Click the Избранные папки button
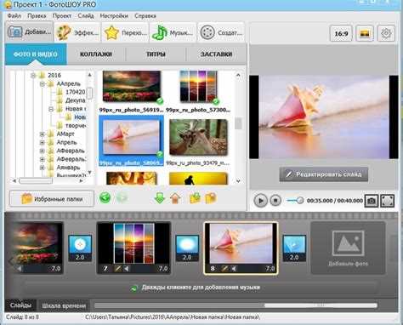Screen dimensions: 403x325 point(52,198)
